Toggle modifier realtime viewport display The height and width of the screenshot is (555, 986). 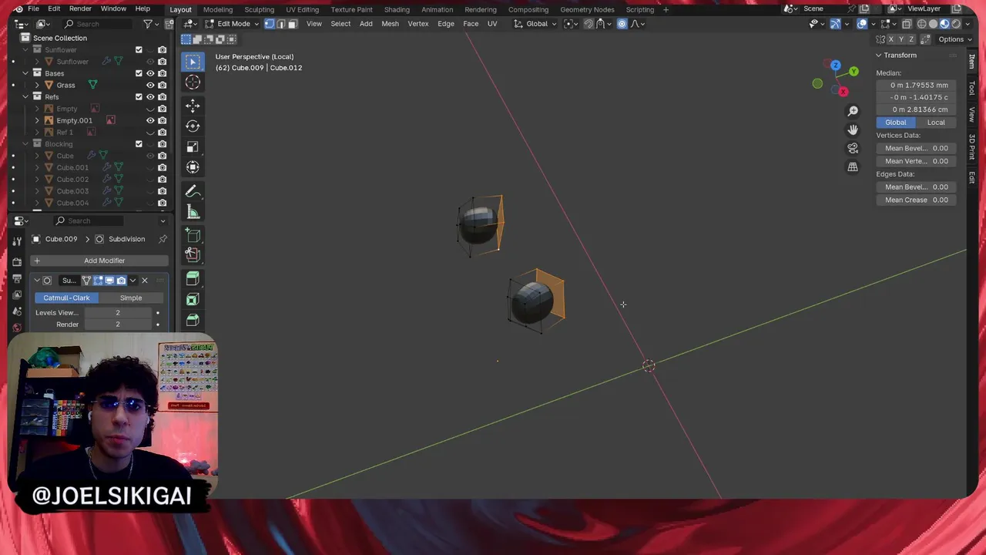coord(109,281)
